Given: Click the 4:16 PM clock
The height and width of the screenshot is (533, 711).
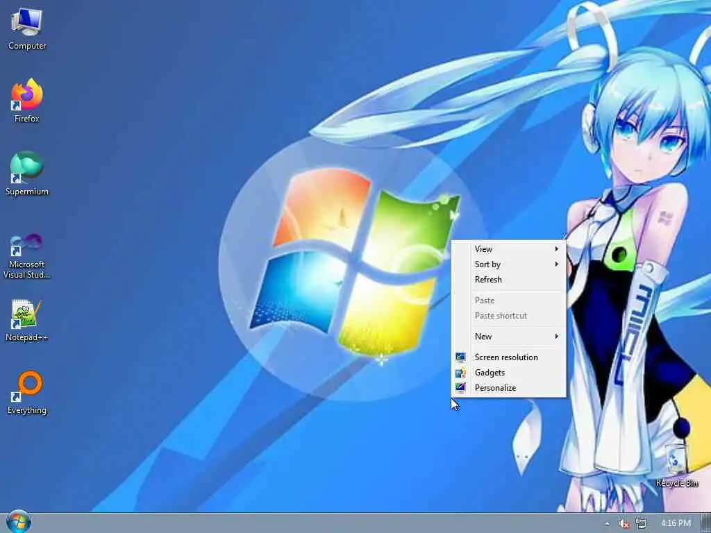Looking at the screenshot, I should (676, 523).
